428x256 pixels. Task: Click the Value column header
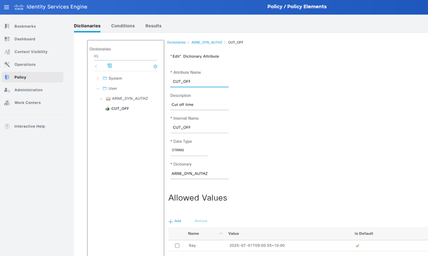[233, 234]
